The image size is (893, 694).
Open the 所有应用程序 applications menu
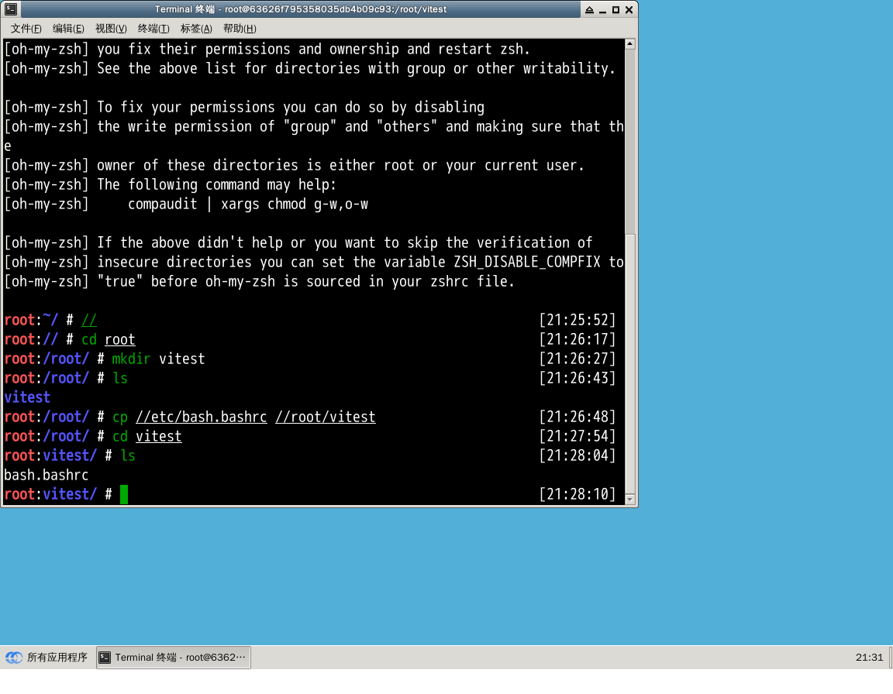pyautogui.click(x=48, y=658)
